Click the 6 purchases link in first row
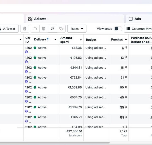The image size is (152, 145). click(x=123, y=48)
